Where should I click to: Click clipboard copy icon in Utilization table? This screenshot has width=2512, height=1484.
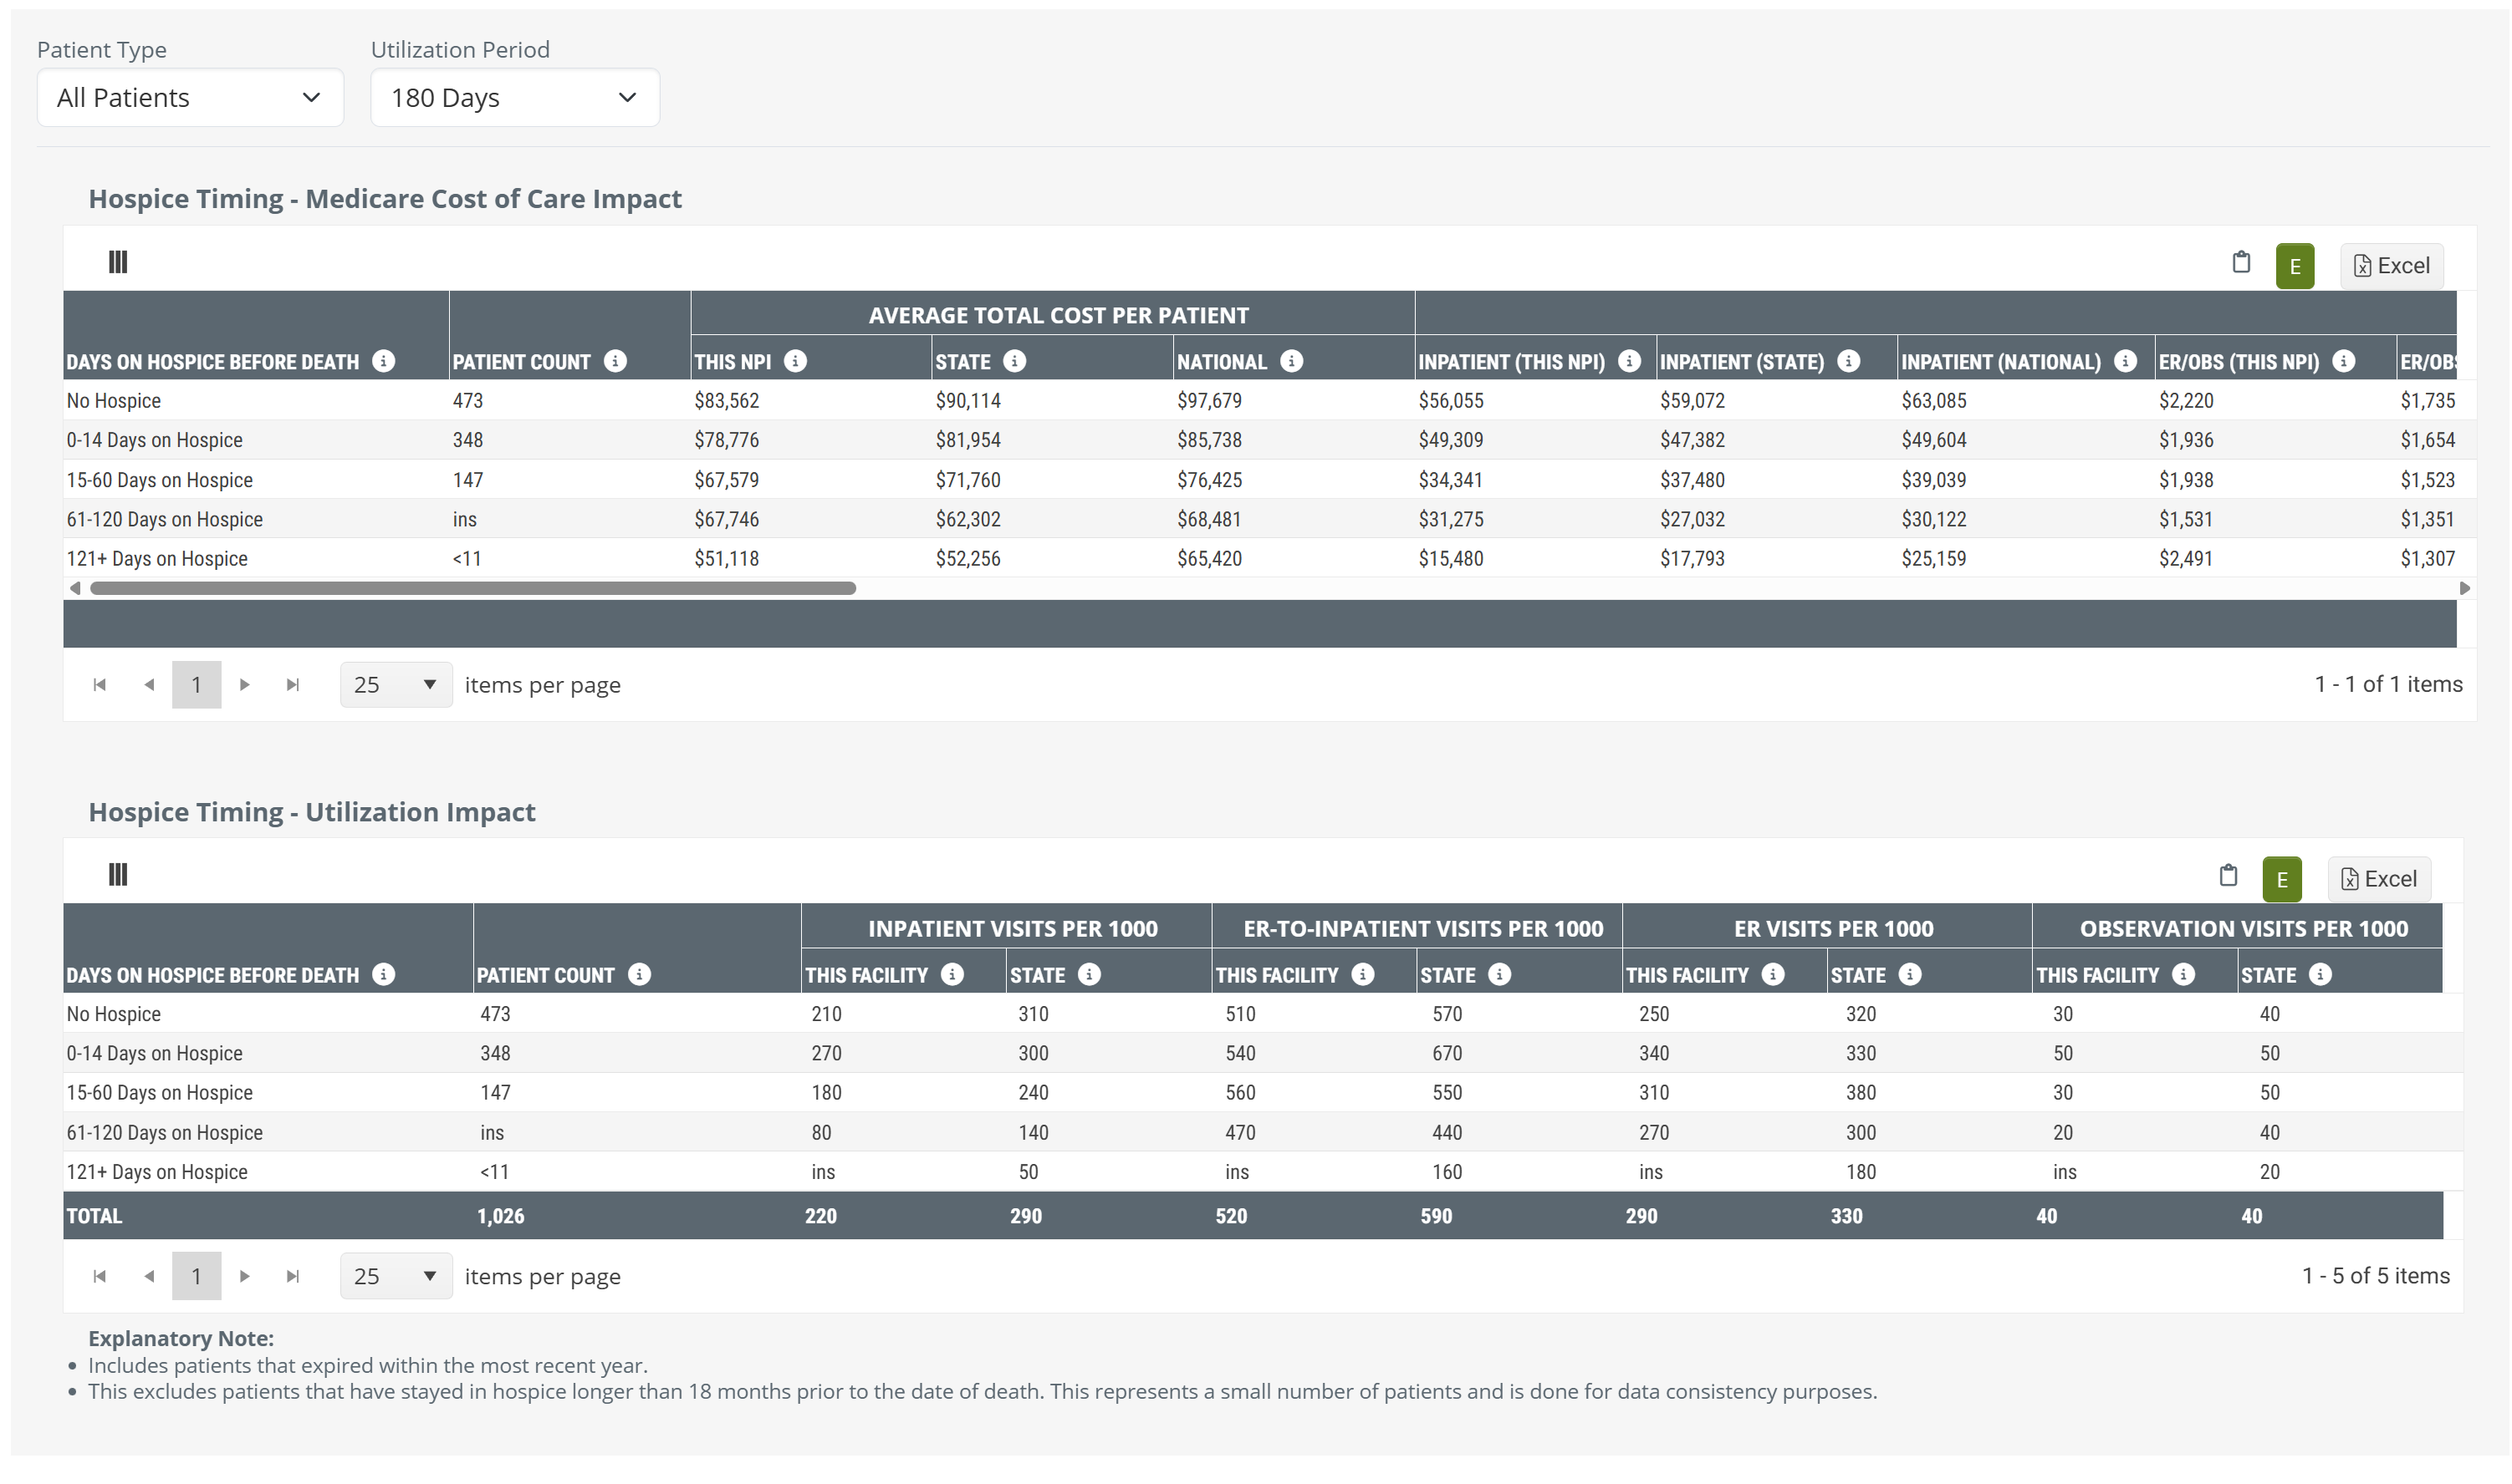point(2228,876)
